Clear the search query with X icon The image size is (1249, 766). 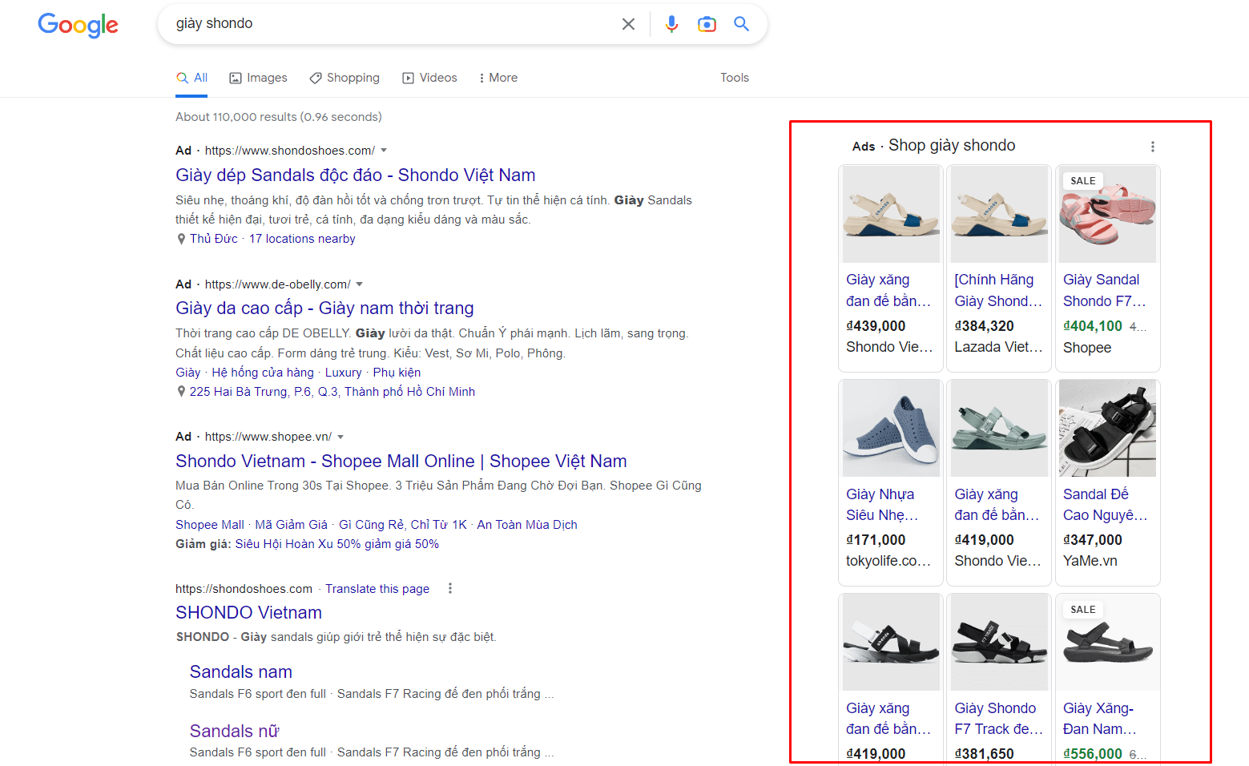[x=629, y=24]
